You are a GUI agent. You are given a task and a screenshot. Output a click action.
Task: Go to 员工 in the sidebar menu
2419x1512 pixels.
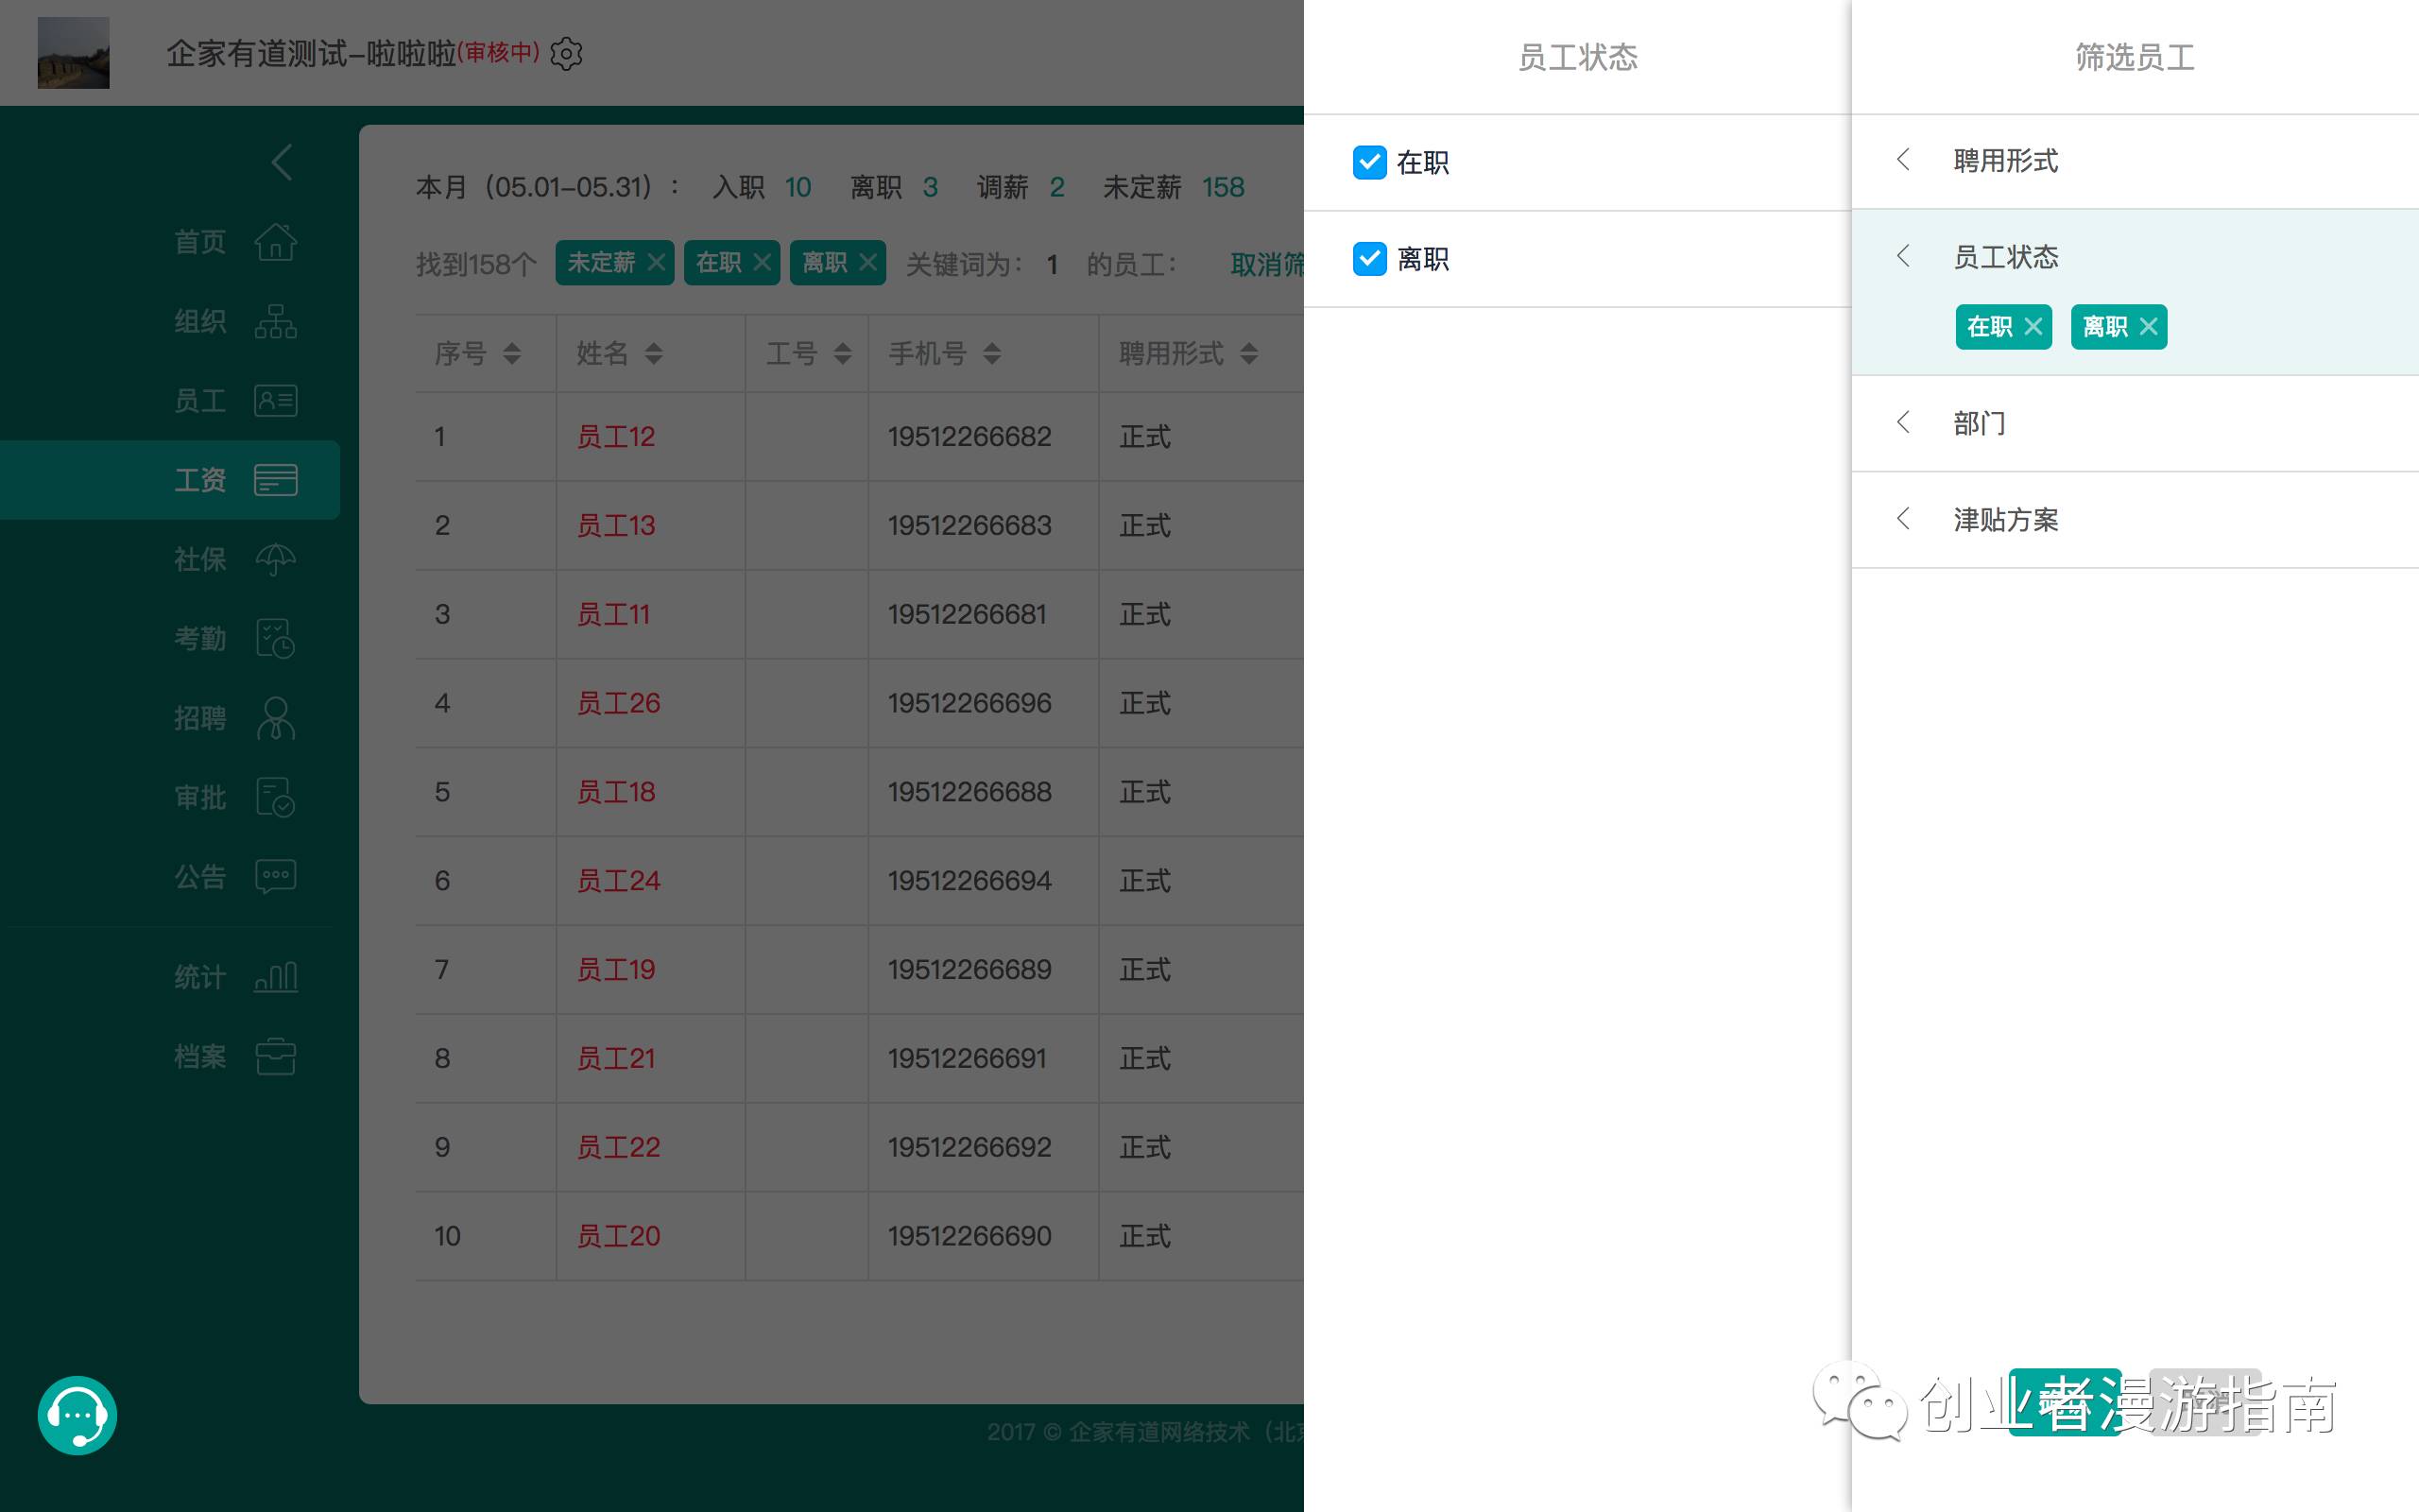200,401
